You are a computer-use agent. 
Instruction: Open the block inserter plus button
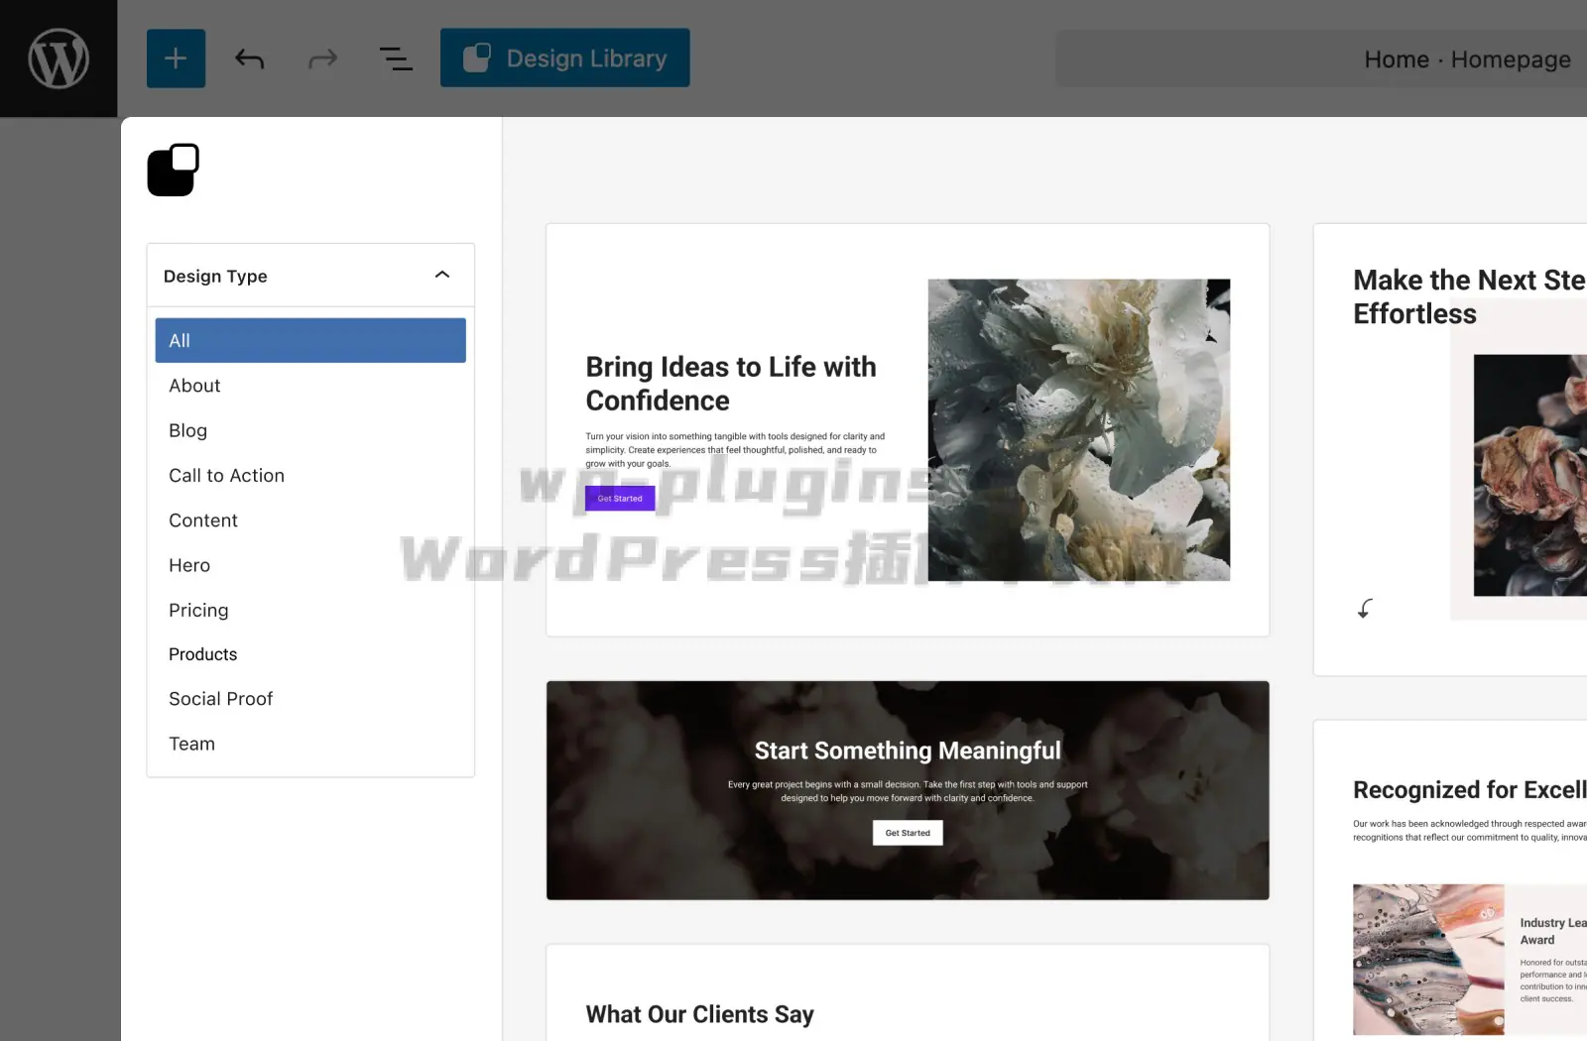[x=176, y=58]
